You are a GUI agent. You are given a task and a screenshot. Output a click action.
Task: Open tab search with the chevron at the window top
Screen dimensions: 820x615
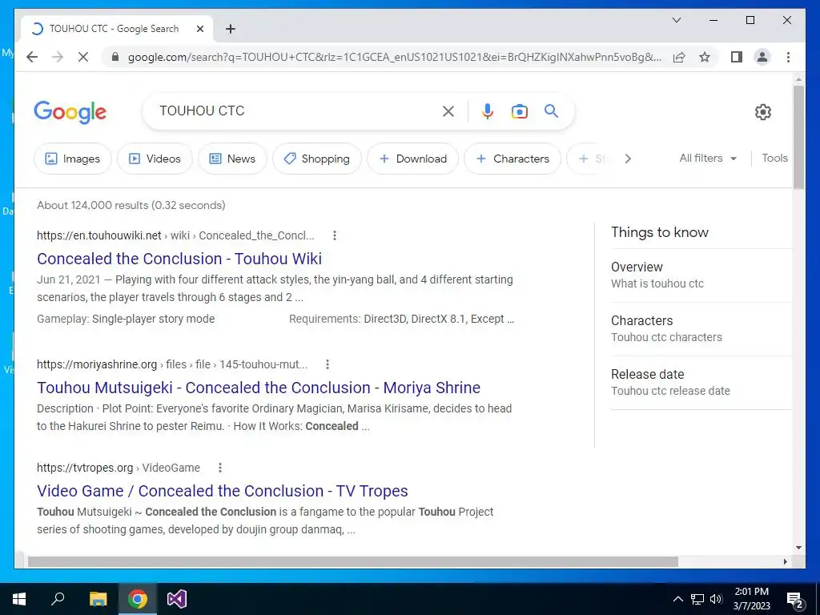coord(676,20)
